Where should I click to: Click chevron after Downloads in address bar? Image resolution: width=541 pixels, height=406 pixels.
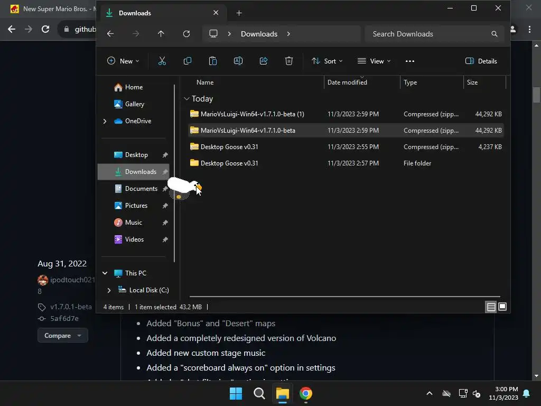pyautogui.click(x=288, y=34)
